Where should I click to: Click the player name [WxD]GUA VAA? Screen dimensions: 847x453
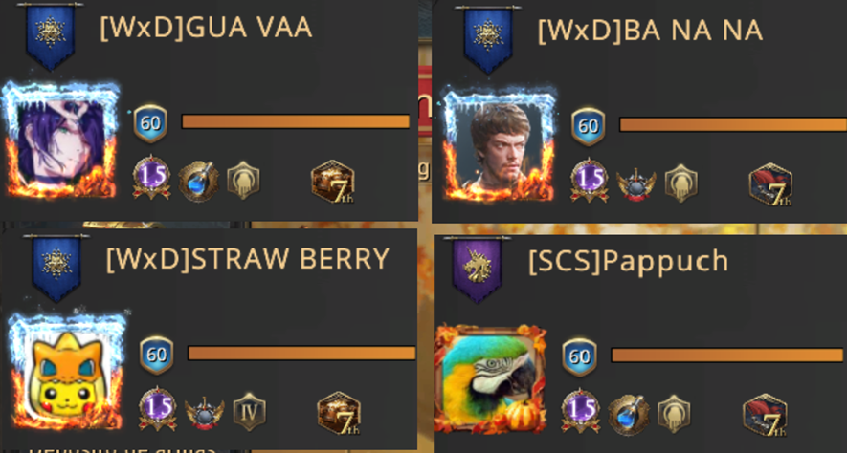[207, 28]
